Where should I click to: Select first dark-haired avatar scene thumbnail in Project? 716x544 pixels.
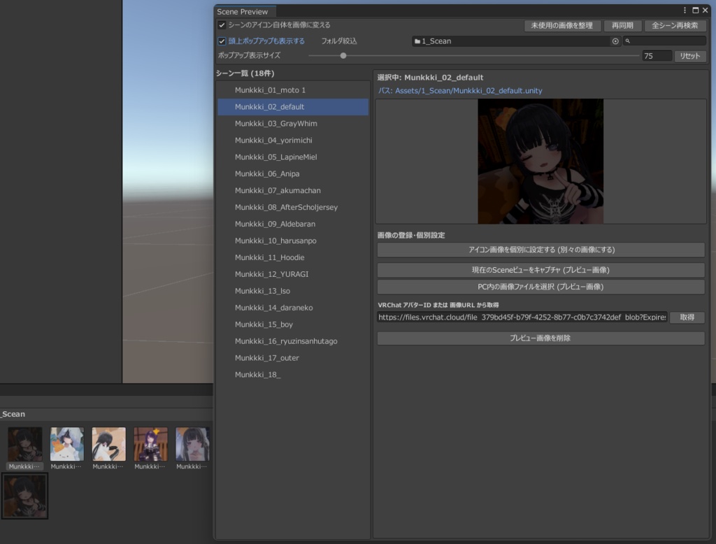[x=25, y=444]
